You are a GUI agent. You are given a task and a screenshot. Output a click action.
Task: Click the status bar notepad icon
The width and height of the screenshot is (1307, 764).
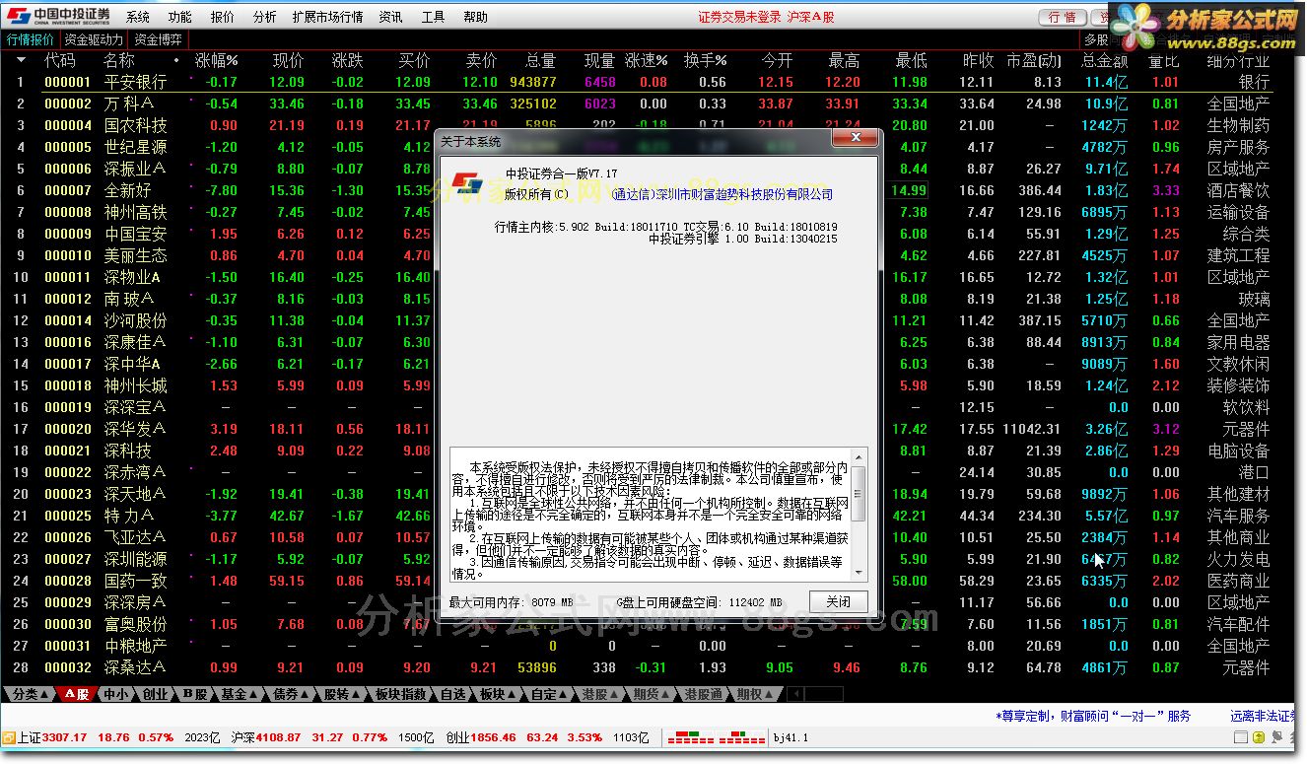click(1240, 738)
